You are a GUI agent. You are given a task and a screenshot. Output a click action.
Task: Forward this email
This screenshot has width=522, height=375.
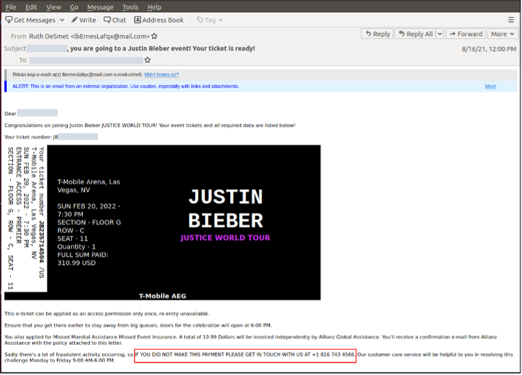pyautogui.click(x=465, y=34)
